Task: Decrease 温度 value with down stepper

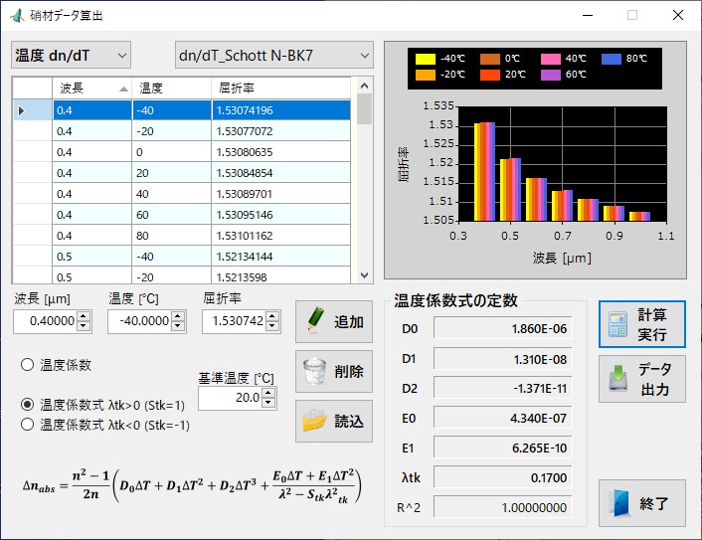Action: [178, 326]
